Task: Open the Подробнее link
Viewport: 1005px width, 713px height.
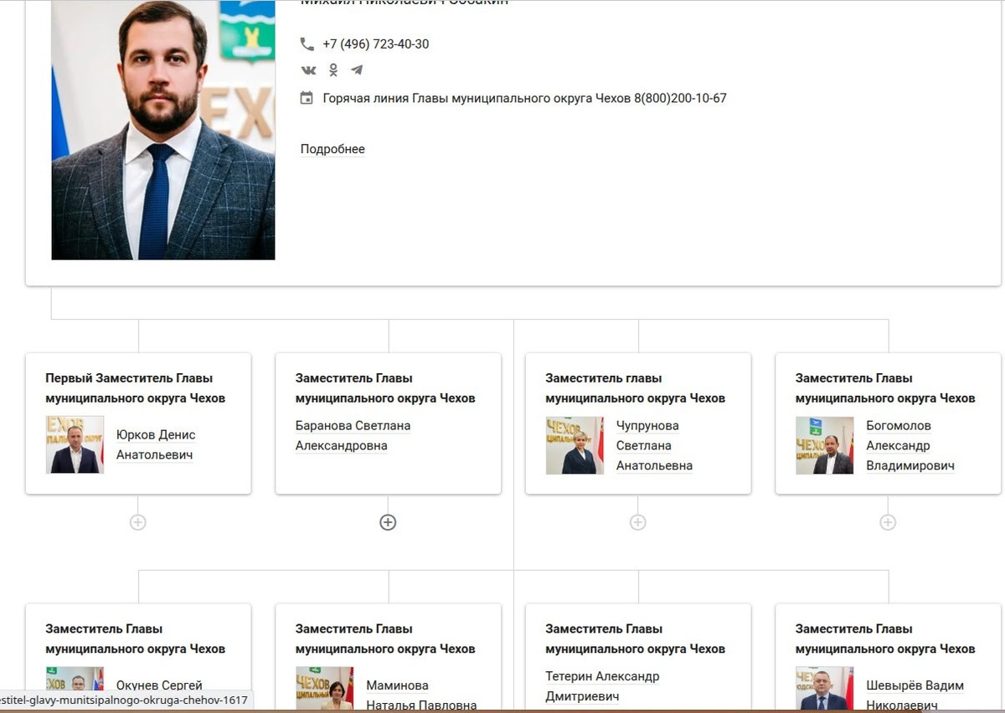Action: click(332, 149)
